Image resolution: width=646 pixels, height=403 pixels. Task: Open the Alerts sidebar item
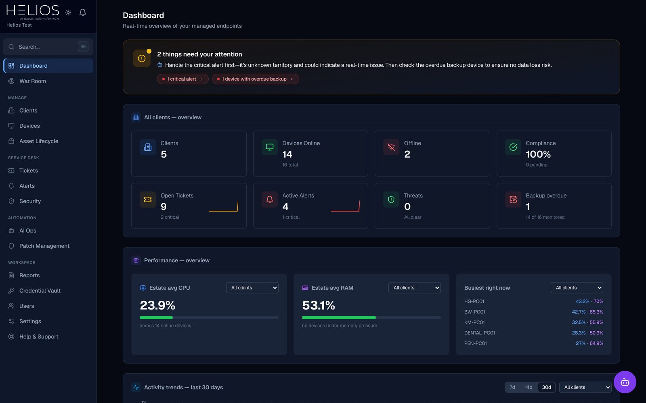coord(48,186)
